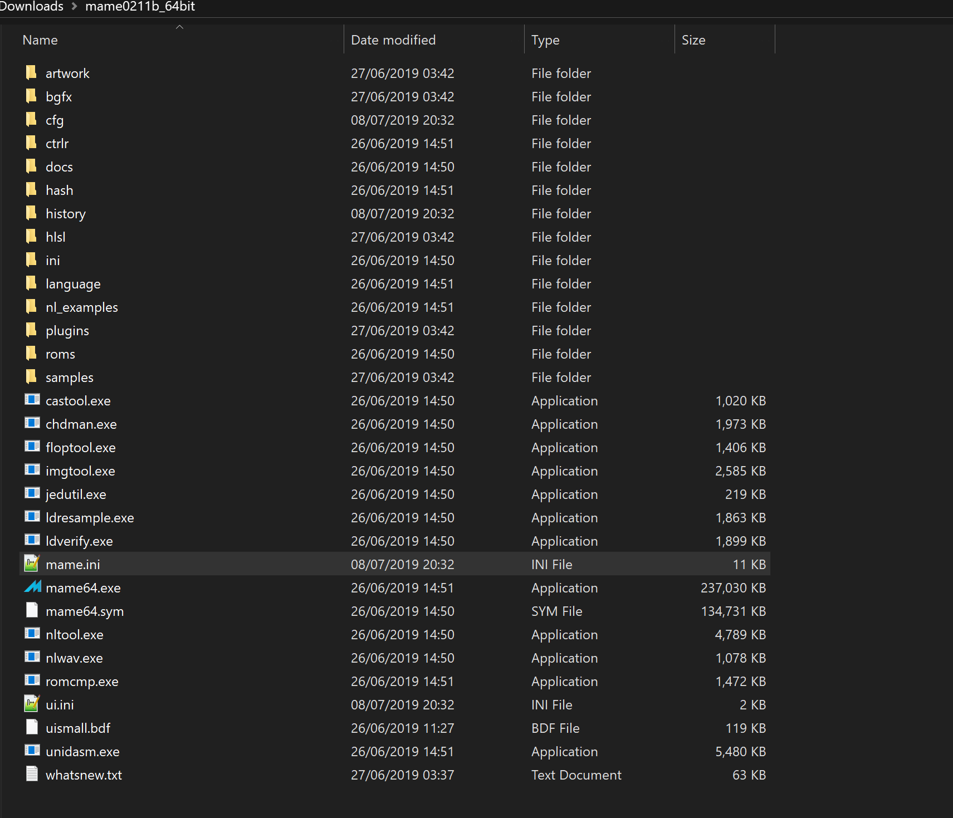Viewport: 953px width, 818px height.
Task: Sort files by the Type column header
Action: pyautogui.click(x=545, y=40)
